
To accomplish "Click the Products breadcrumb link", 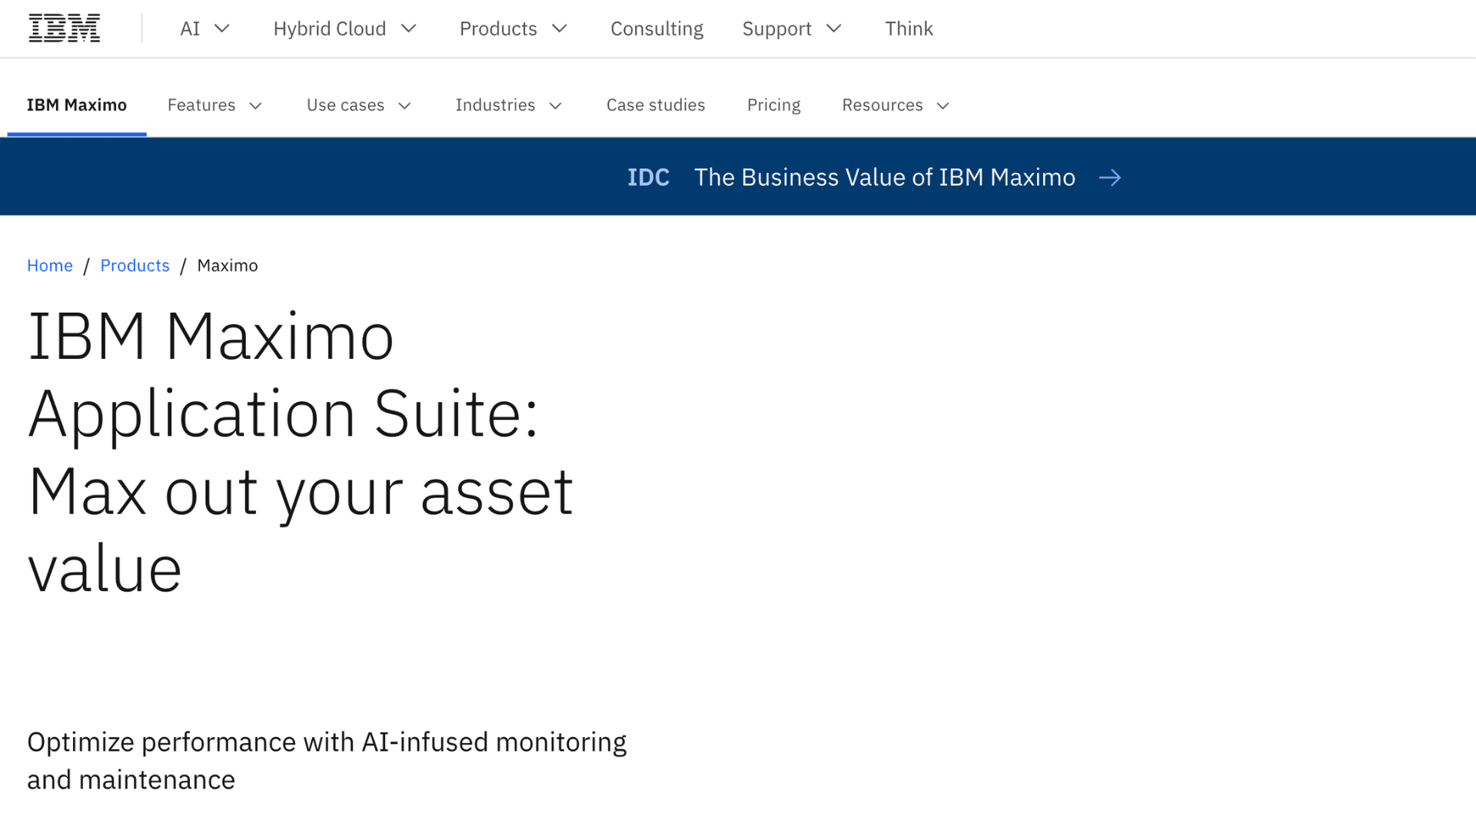I will (135, 265).
